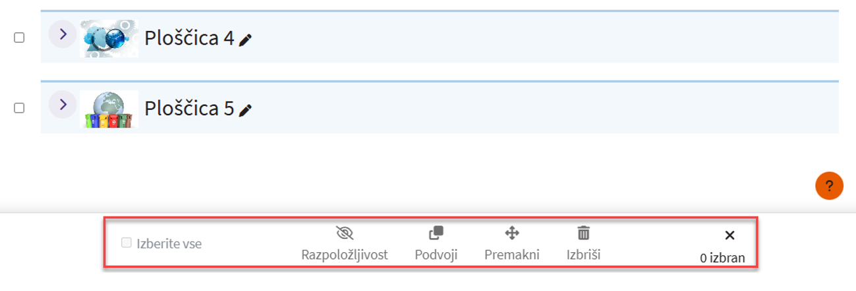Screen dimensions: 856x291
Task: Click the Podvoji duplicate icon
Action: [436, 233]
